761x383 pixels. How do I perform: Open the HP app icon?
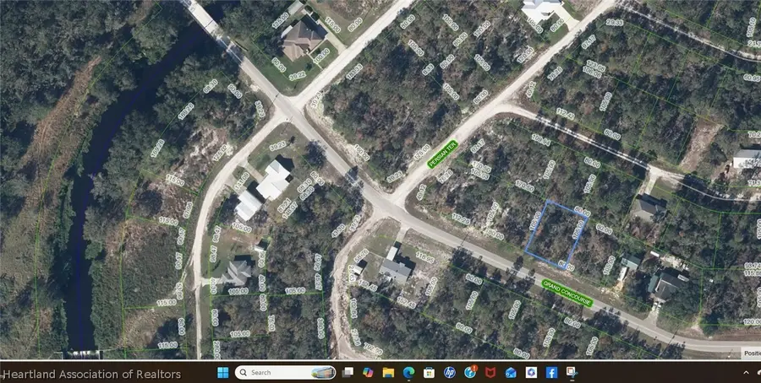tap(450, 372)
